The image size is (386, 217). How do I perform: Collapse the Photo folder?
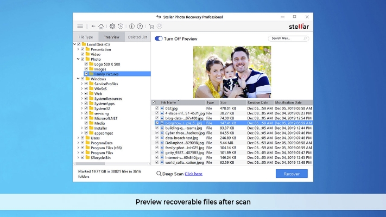tap(78, 59)
